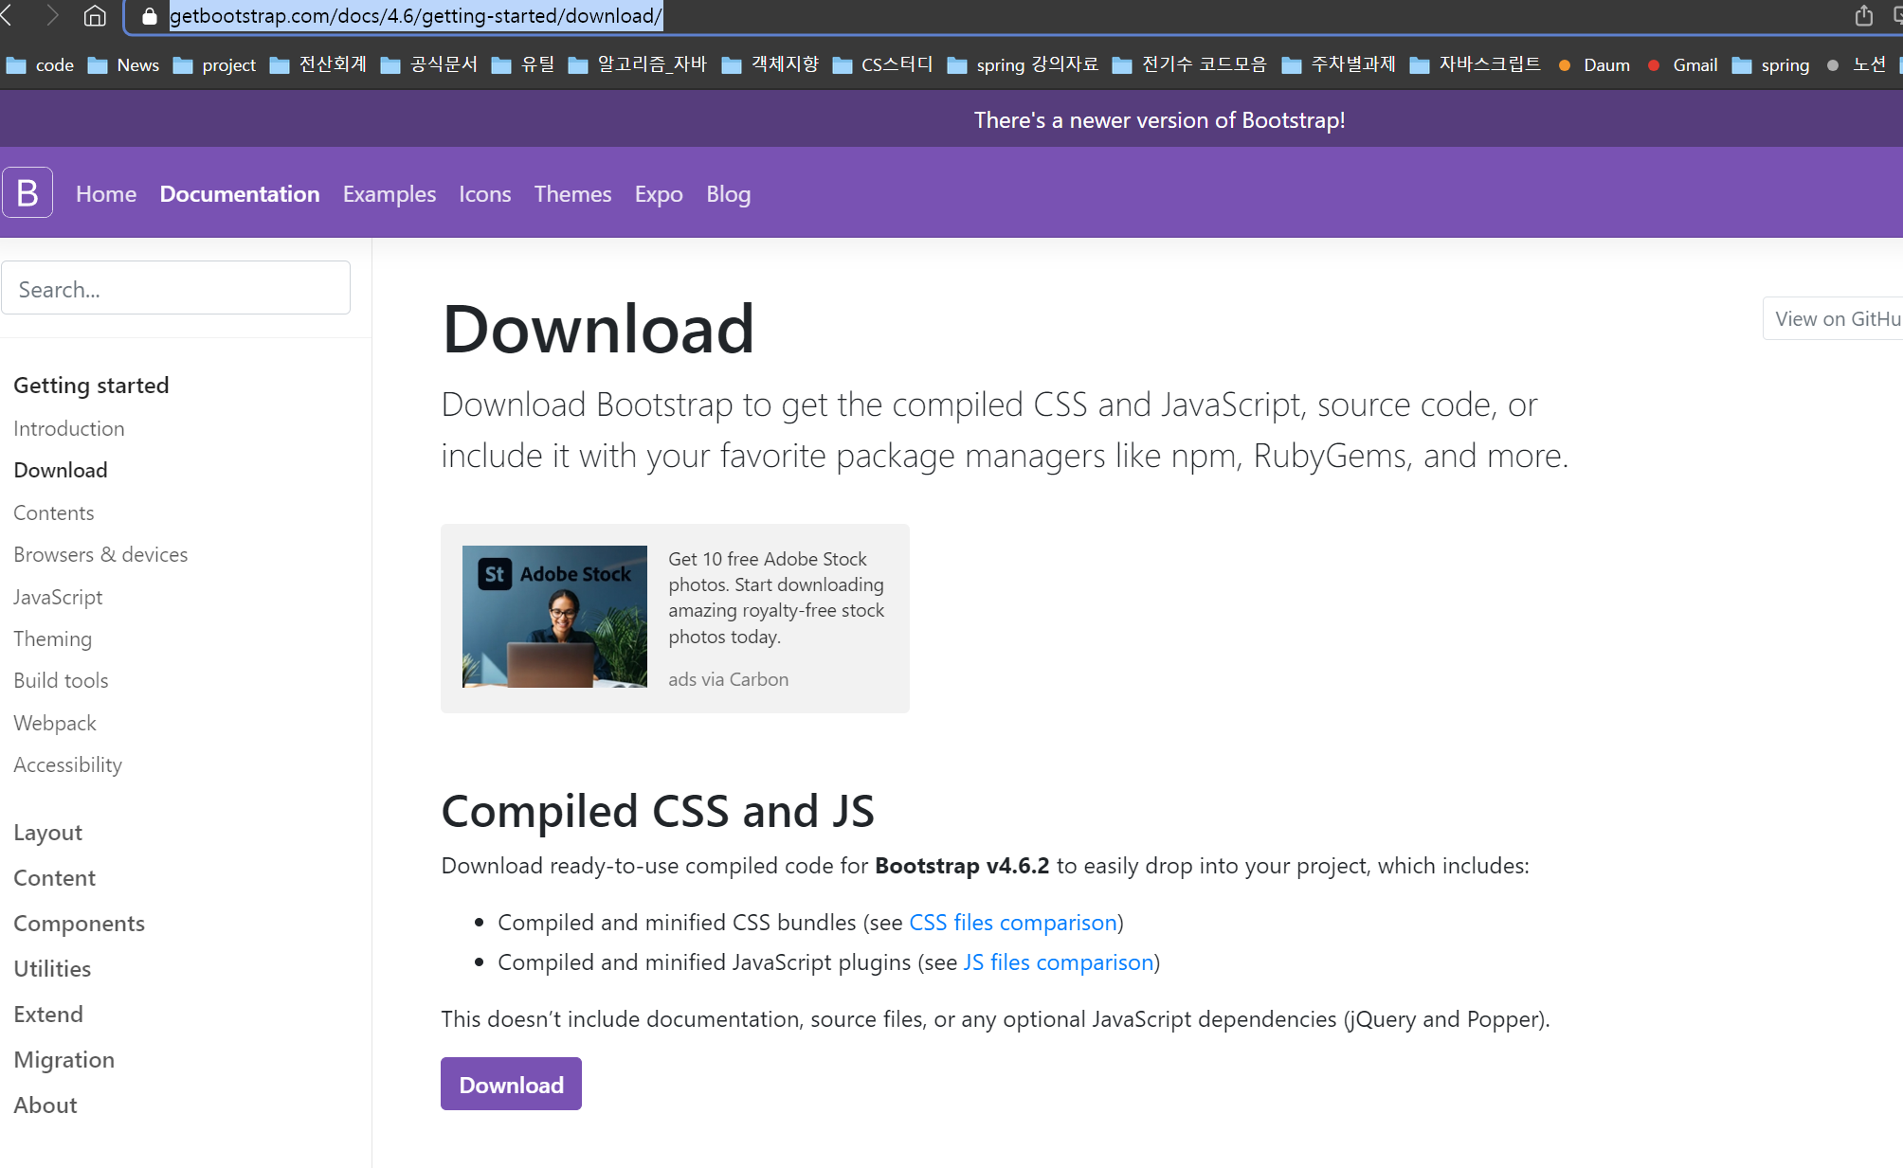Open the Examples nav item
Screen dimensions: 1903x1168
click(x=390, y=194)
